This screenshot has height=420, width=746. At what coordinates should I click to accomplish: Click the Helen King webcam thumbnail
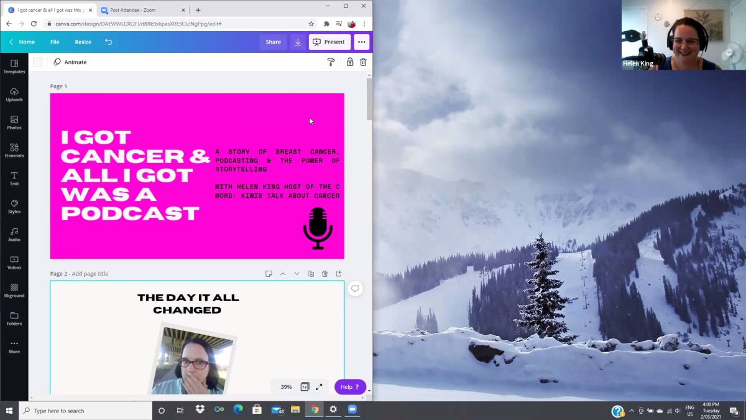click(x=683, y=35)
